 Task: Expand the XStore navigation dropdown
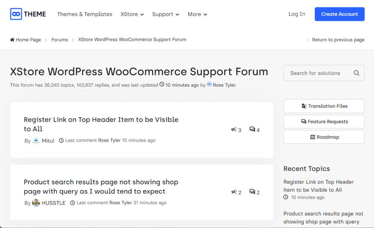132,14
